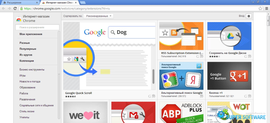Click the G icon on RSS Subscription card

click(198, 56)
